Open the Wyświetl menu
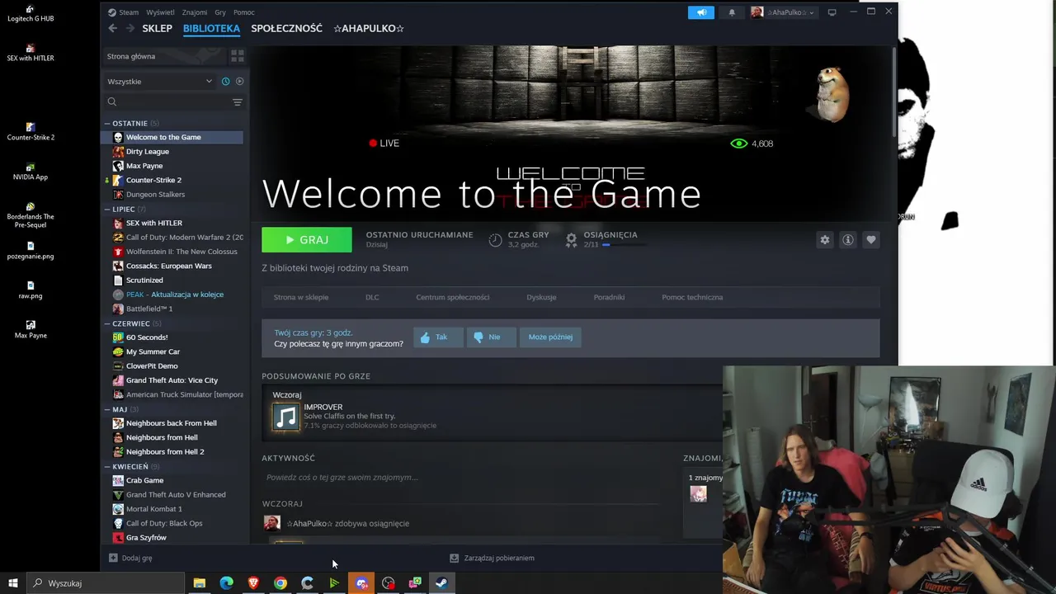 (x=160, y=12)
